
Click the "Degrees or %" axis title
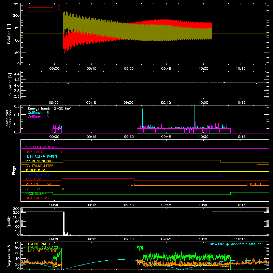pos(9,256)
